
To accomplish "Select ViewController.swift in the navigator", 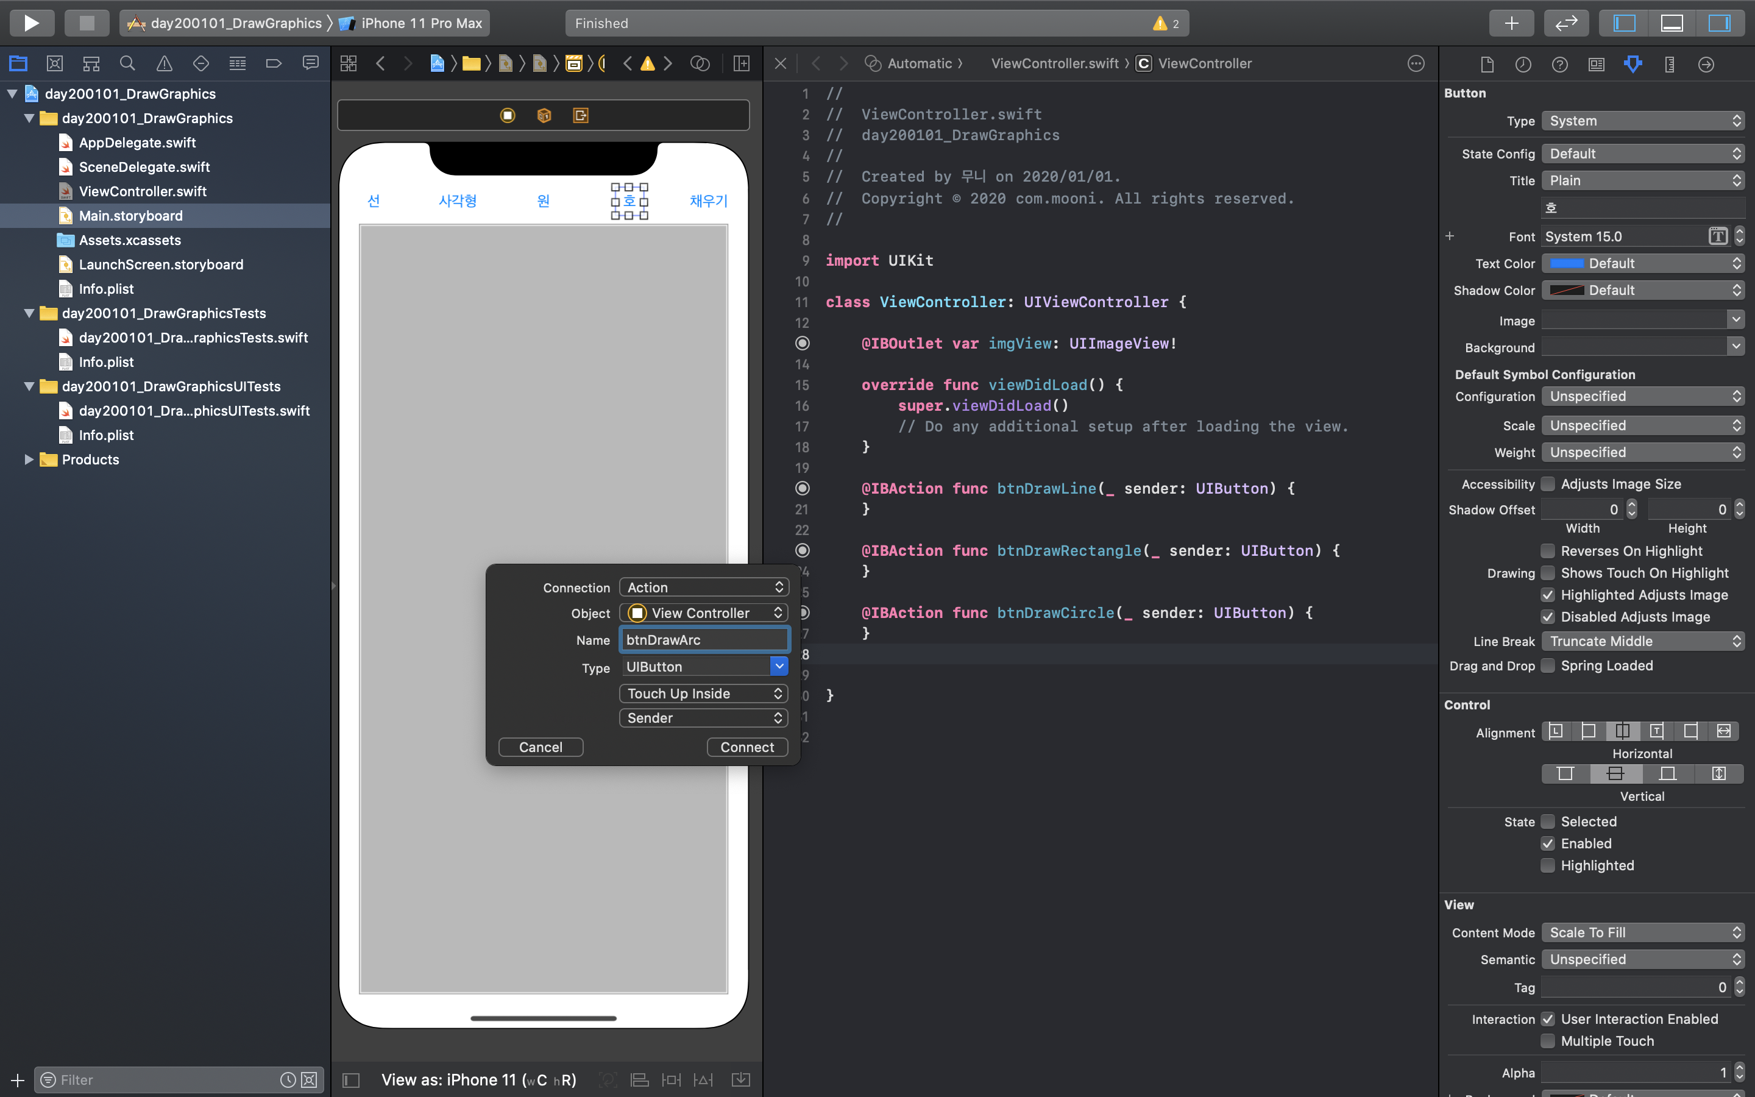I will coord(142,191).
